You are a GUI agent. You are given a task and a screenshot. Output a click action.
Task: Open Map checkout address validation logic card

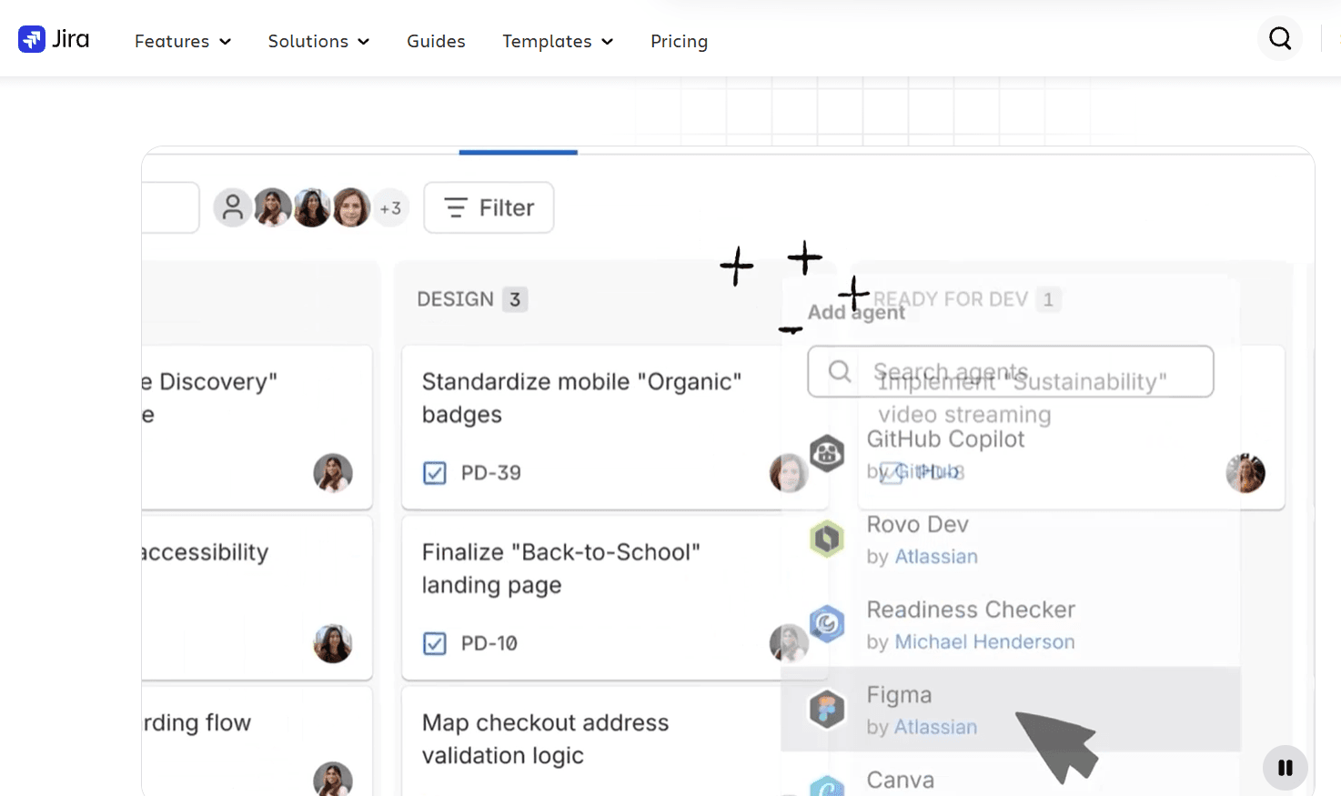pos(615,741)
